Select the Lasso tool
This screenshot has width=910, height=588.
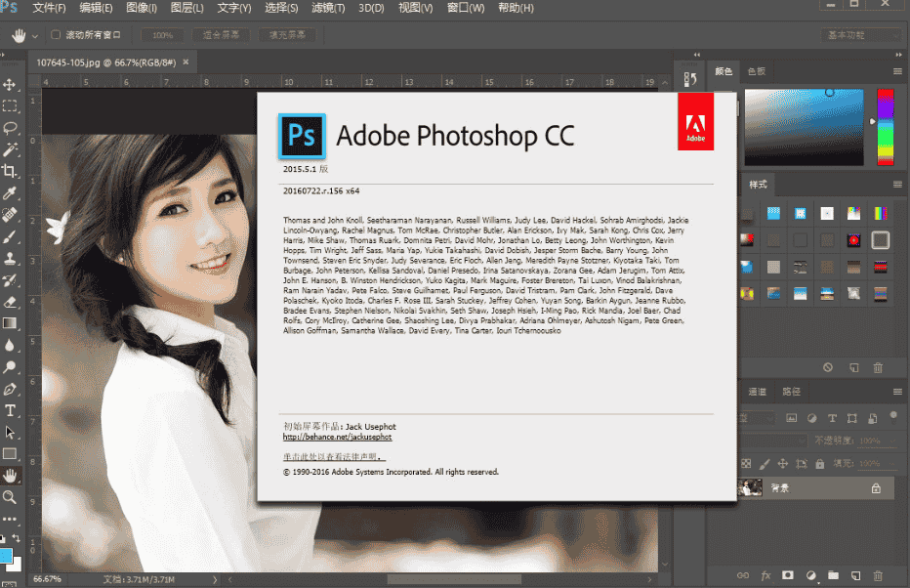pyautogui.click(x=11, y=128)
